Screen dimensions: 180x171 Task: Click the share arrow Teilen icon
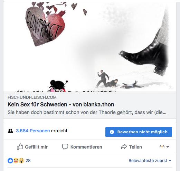coord(124,146)
